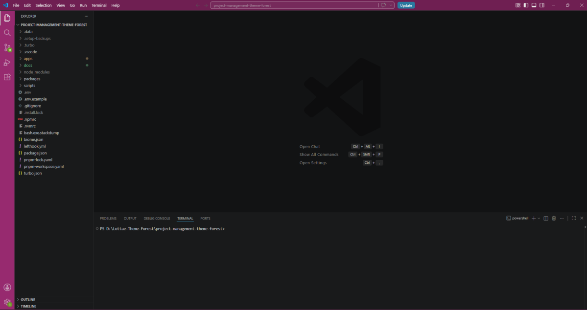Click the Split Terminal icon

click(546, 219)
